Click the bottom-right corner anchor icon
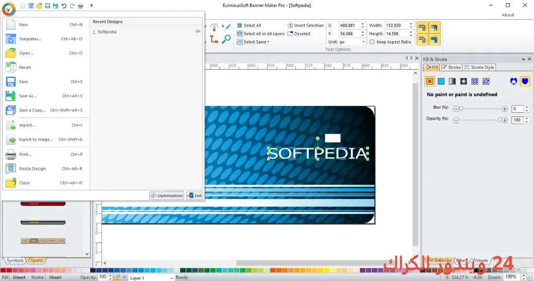The height and width of the screenshot is (281, 534). point(434,40)
